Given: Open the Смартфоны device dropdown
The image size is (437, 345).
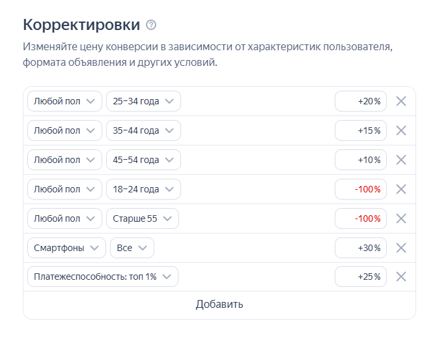Looking at the screenshot, I should point(66,248).
